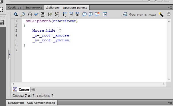Open Actions panel options menu
This screenshot has width=173, height=106.
click(x=170, y=8)
